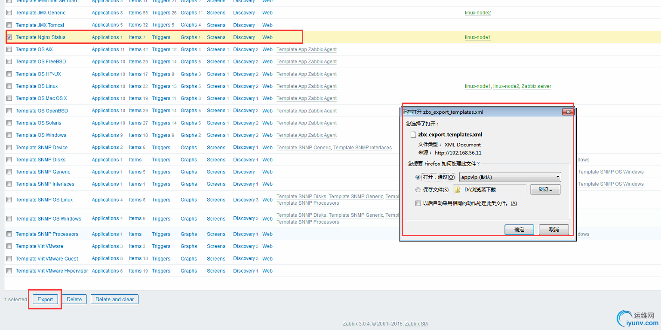The image size is (661, 330).
Task: Click the 浏览... browse button
Action: pyautogui.click(x=545, y=189)
